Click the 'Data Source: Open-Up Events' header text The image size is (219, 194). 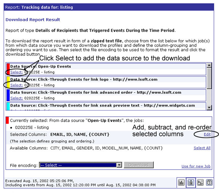coord(41,66)
